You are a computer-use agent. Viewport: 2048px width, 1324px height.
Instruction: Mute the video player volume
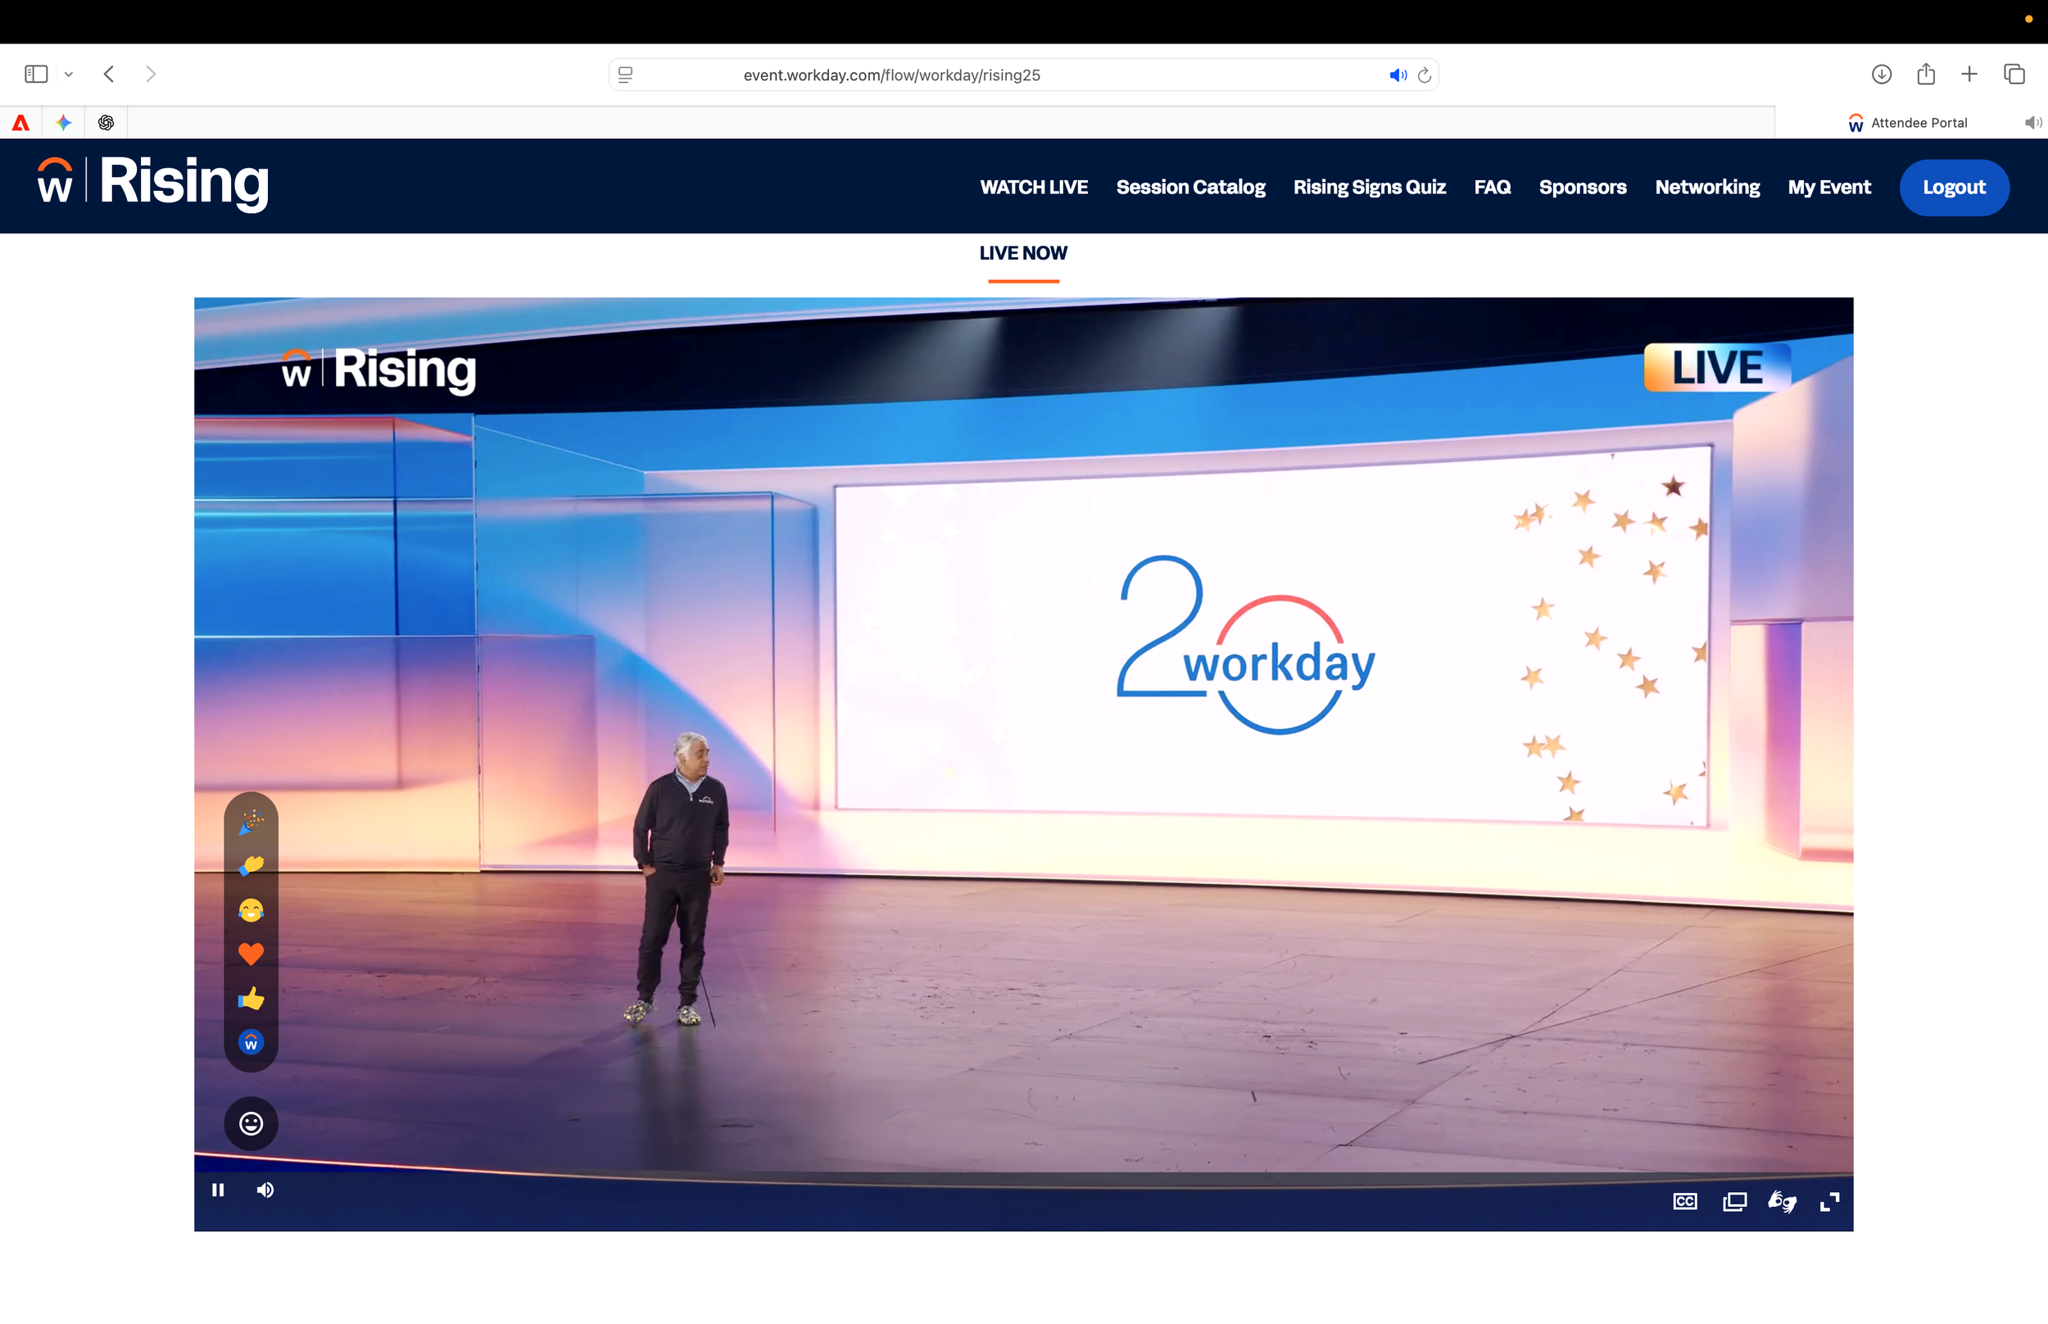pyautogui.click(x=265, y=1190)
